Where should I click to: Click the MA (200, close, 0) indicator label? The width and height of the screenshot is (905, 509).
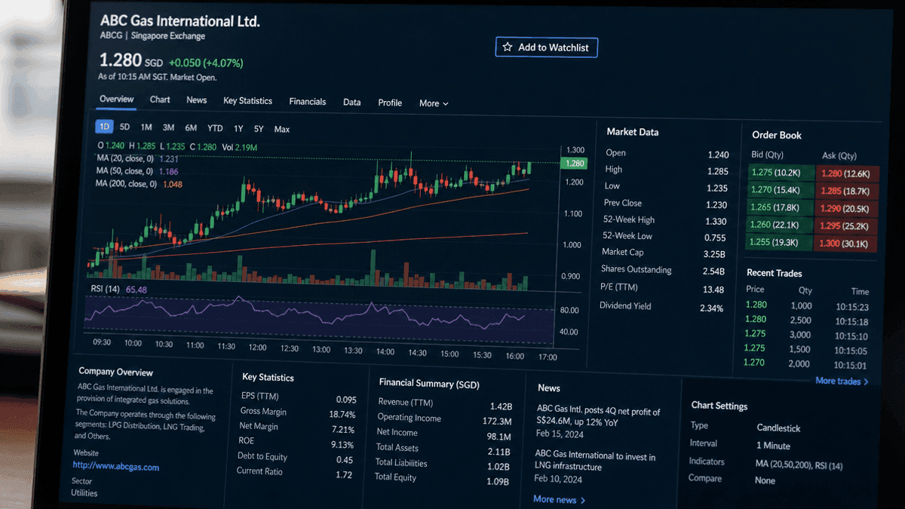click(126, 184)
